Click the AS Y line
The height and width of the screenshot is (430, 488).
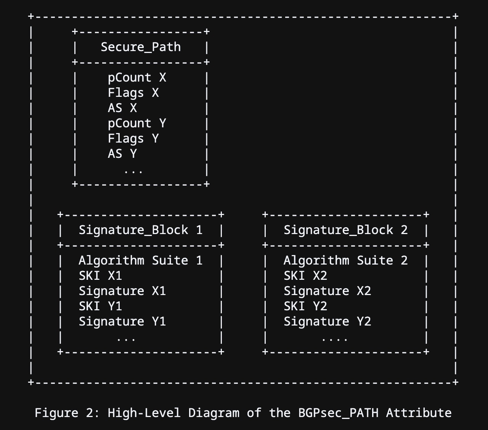[x=122, y=154]
